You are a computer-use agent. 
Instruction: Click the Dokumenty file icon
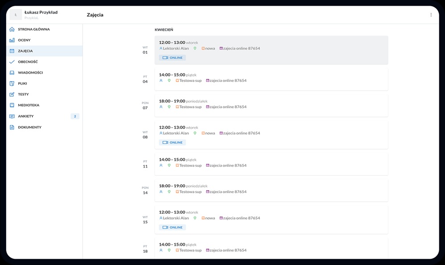[12, 127]
